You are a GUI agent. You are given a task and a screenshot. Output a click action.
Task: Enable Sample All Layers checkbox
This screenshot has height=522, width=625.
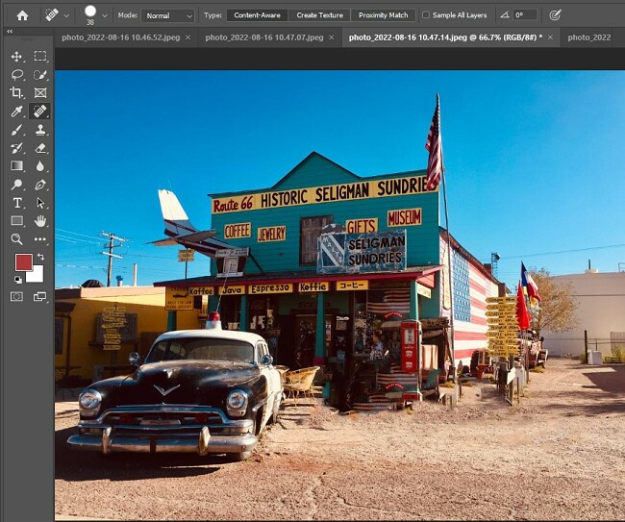(x=426, y=15)
